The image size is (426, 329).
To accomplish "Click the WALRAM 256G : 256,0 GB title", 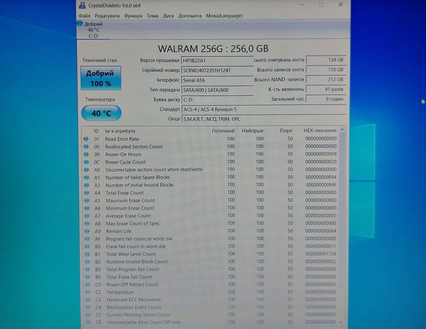I will coord(213,49).
